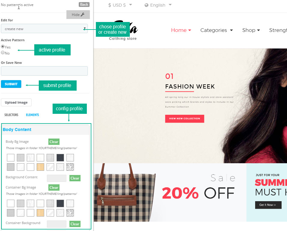Choose orange Container Bg pattern swatch
Viewport: 287px width, 231px height.
pyautogui.click(x=40, y=213)
